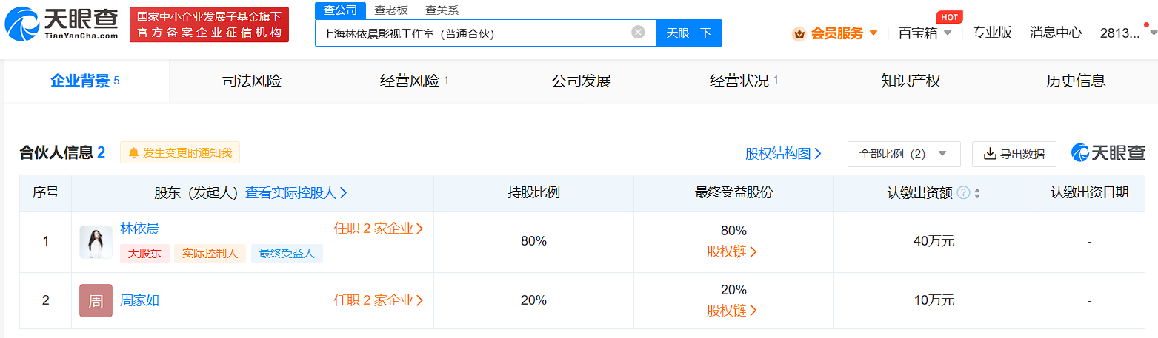Switch to the 公司发展 tab
The image size is (1158, 338).
point(582,81)
